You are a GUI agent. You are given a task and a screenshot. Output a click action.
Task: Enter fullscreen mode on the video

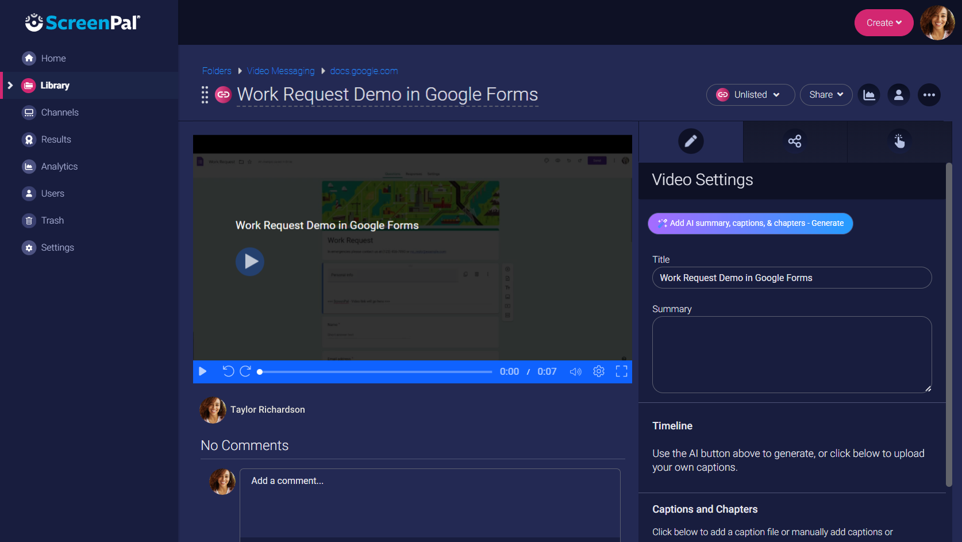pos(621,371)
